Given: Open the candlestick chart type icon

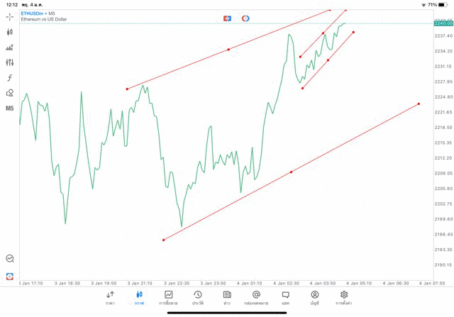Looking at the screenshot, I should point(10,32).
